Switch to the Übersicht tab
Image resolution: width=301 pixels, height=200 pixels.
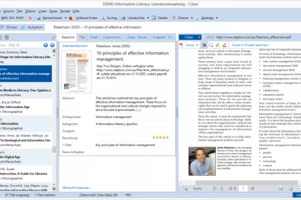(x=68, y=37)
